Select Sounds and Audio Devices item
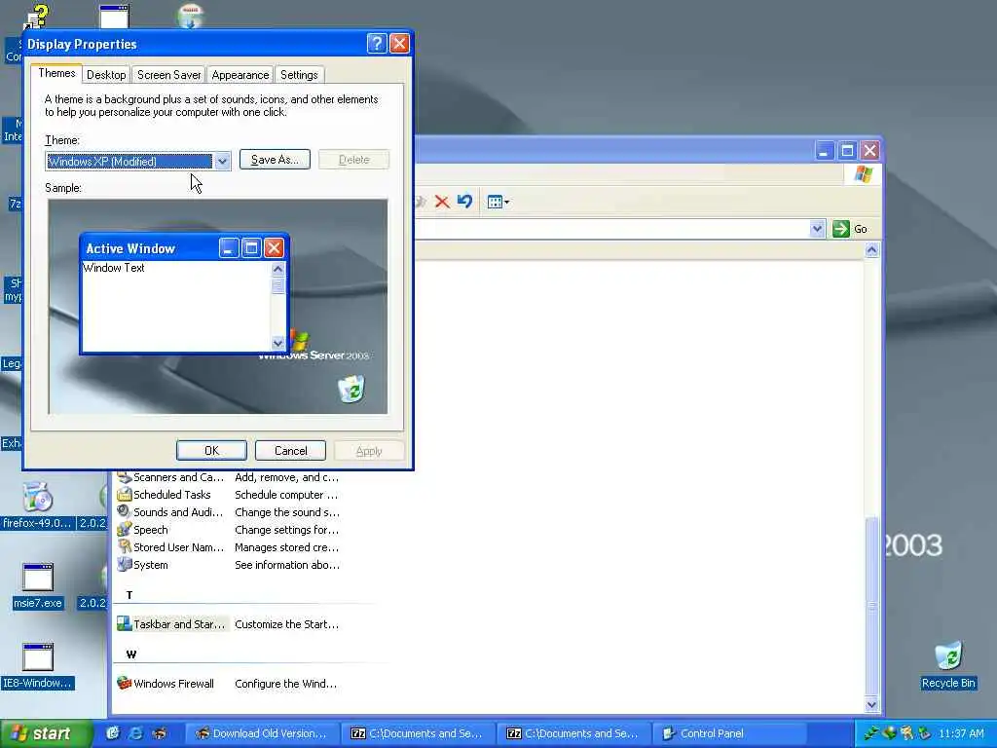This screenshot has width=997, height=748. (x=170, y=512)
